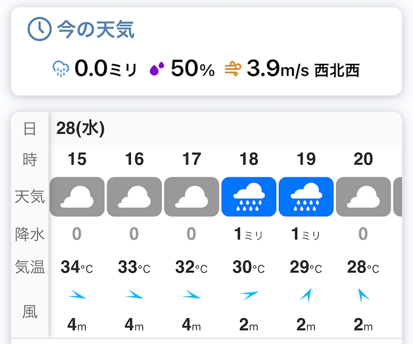Select the cloudy weather icon for 16時
The width and height of the screenshot is (413, 344).
pos(134,197)
